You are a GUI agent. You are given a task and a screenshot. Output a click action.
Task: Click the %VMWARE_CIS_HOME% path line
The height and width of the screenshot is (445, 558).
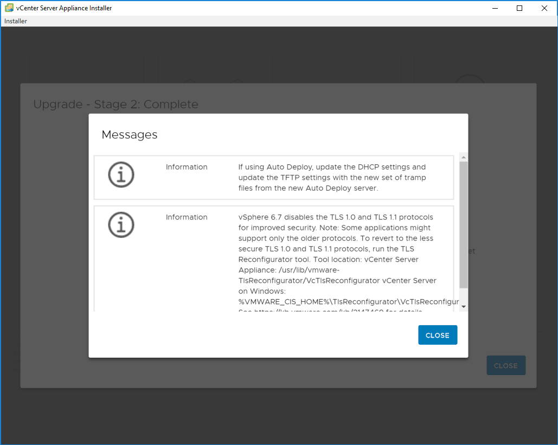click(348, 302)
